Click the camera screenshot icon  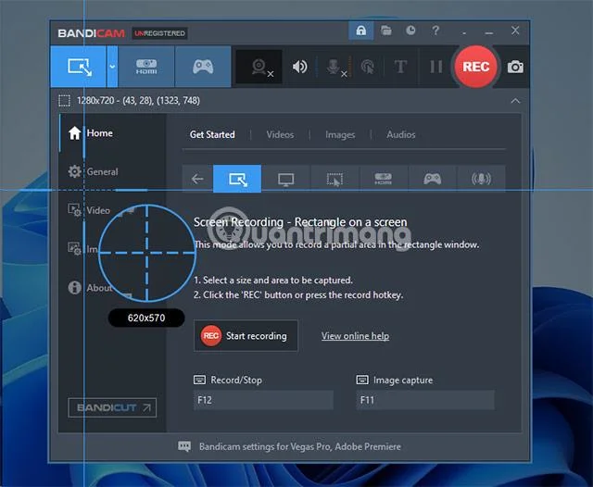(x=515, y=67)
